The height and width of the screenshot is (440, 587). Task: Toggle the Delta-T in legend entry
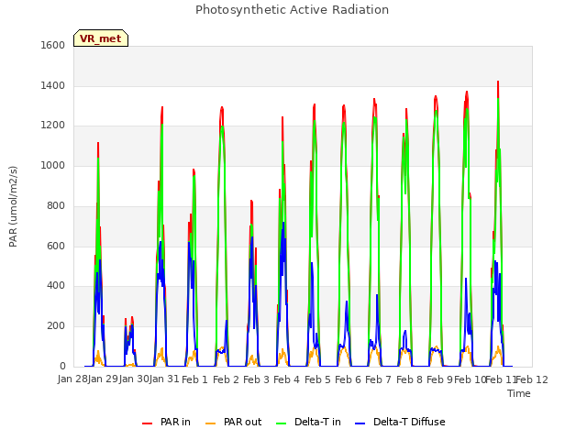pyautogui.click(x=308, y=422)
